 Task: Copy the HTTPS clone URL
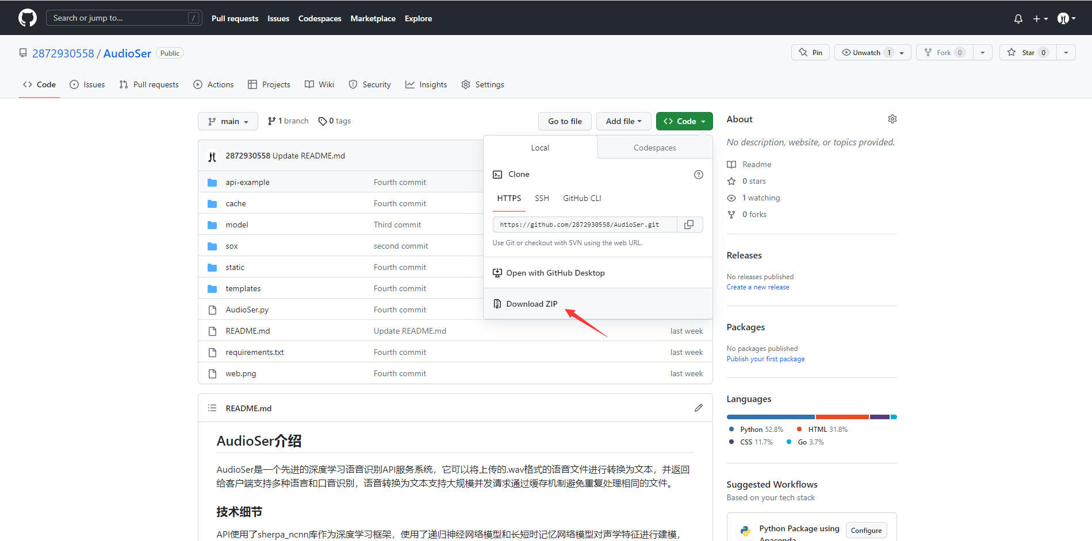tap(689, 225)
